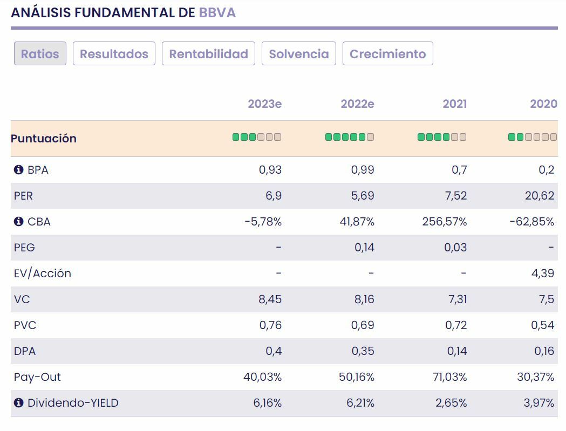Viewport: 566px width, 431px height.
Task: Switch to the Resultados tab
Action: pos(114,54)
